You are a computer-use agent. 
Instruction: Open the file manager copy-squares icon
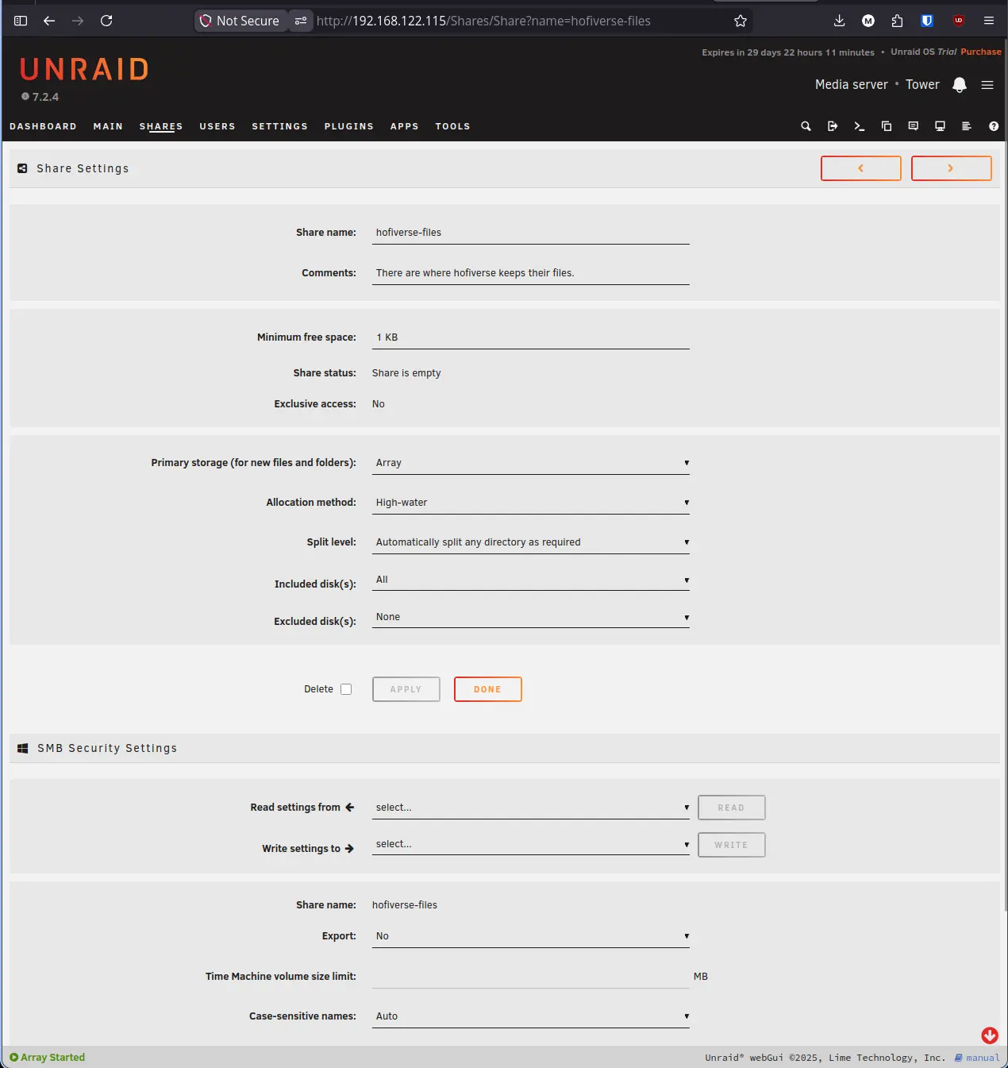[887, 126]
